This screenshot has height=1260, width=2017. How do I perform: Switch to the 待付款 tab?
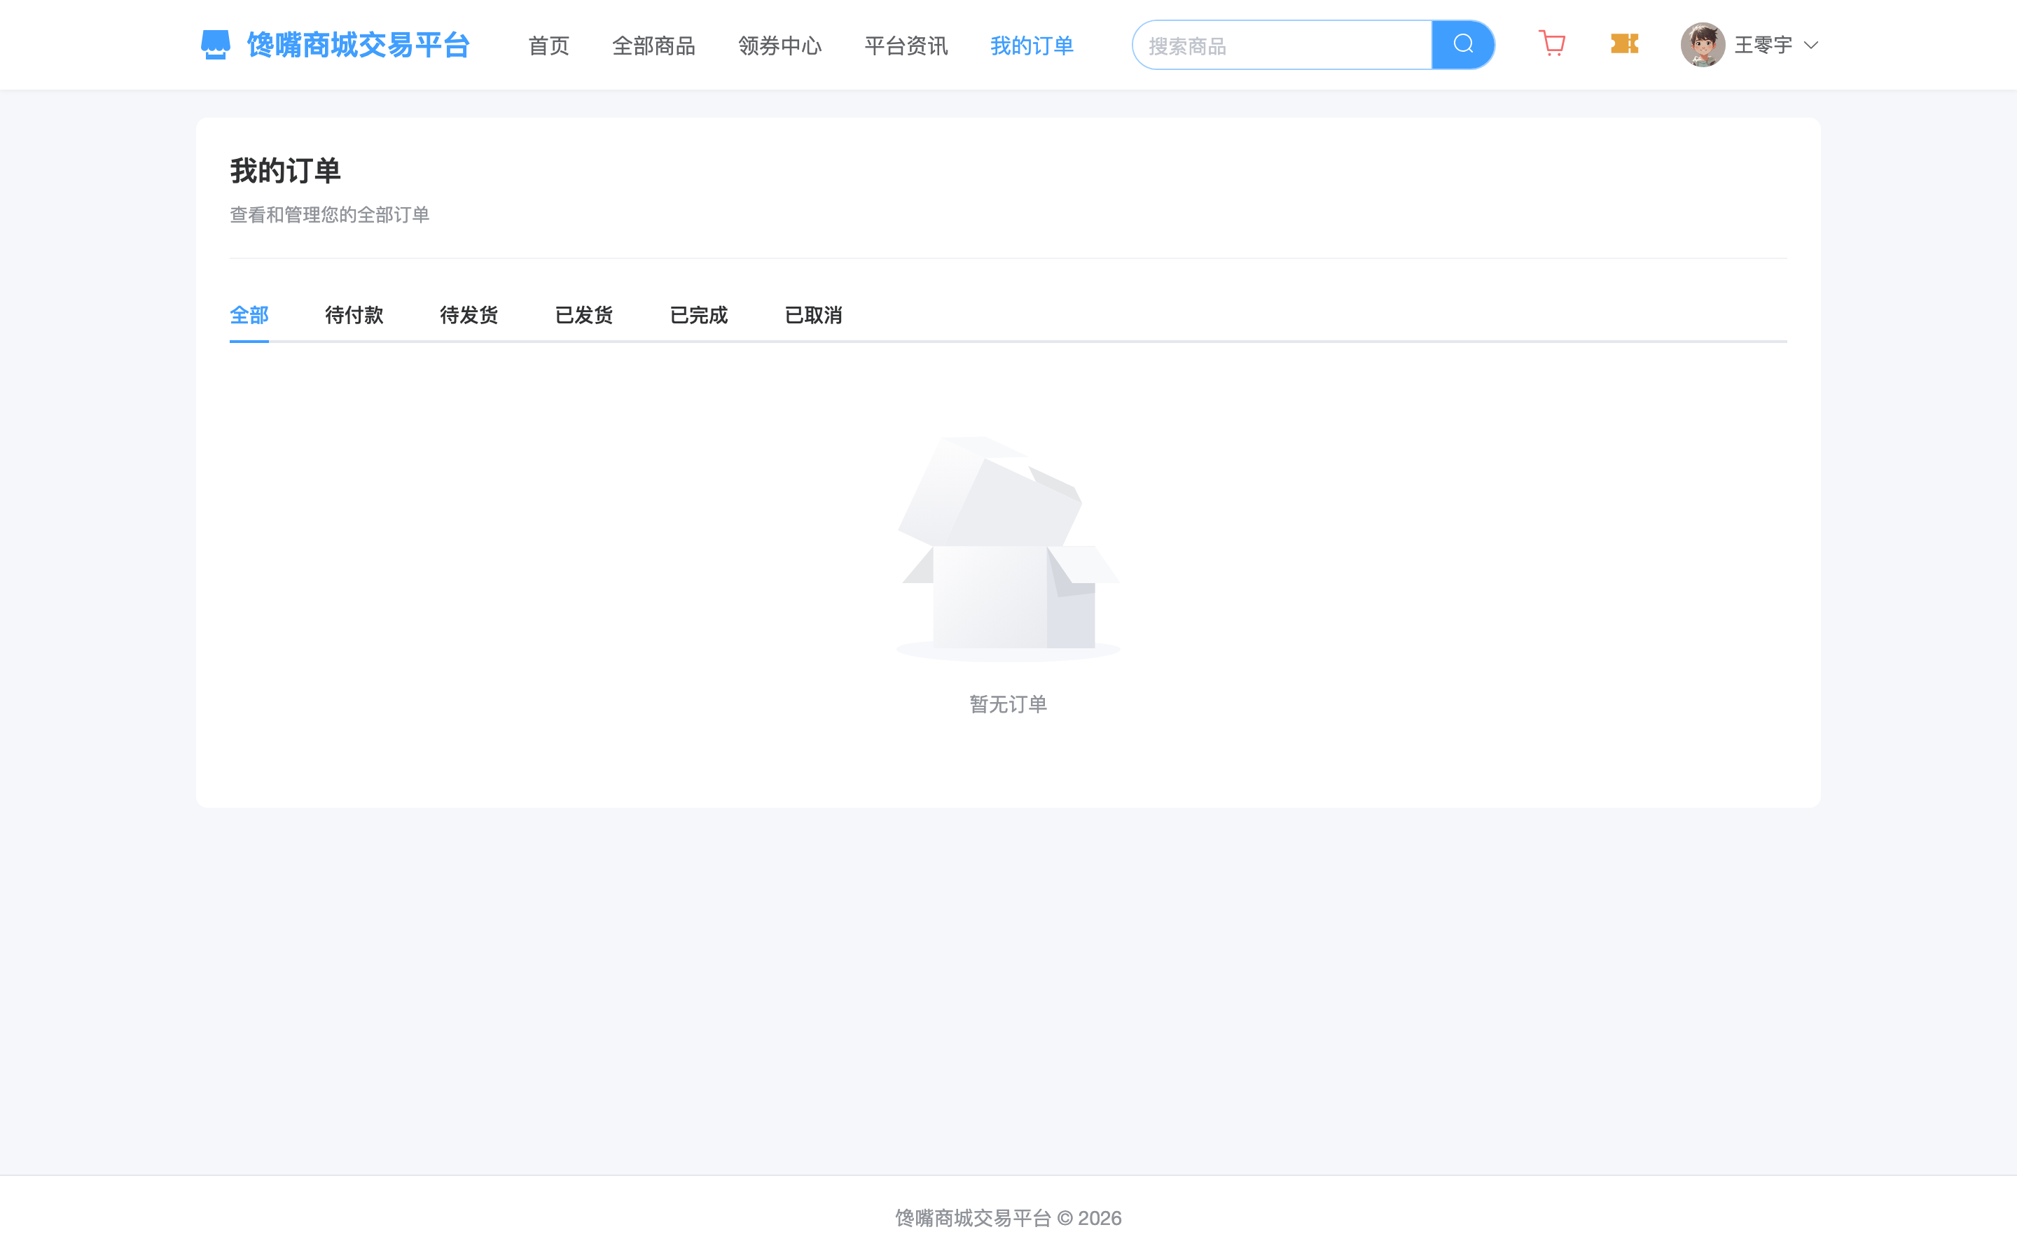[354, 315]
